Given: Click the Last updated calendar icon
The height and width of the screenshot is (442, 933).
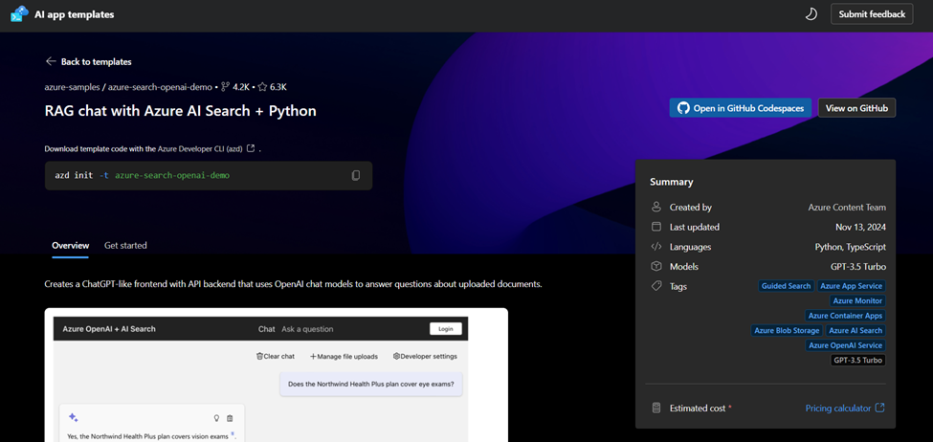Looking at the screenshot, I should tap(656, 227).
